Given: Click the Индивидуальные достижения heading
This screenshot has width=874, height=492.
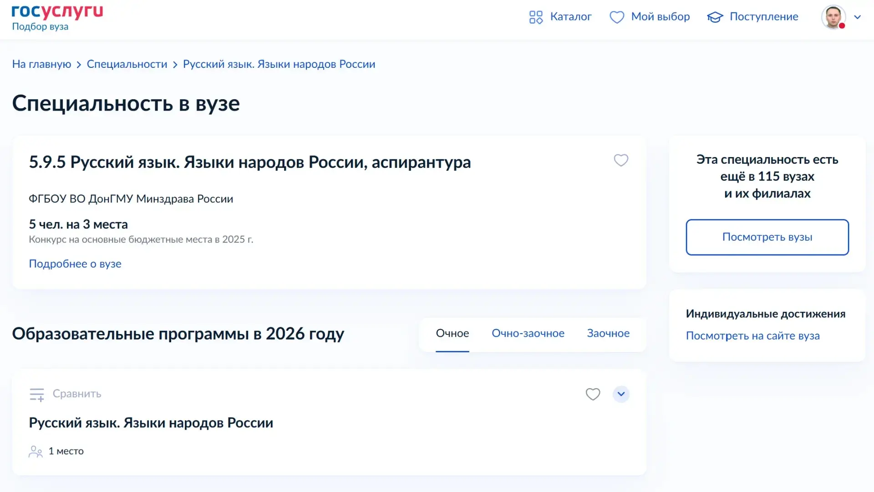Looking at the screenshot, I should pos(766,314).
